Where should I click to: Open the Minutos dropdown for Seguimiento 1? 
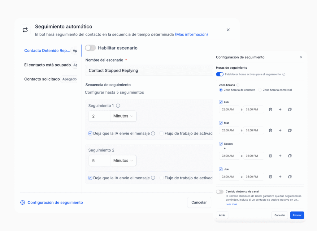click(x=123, y=116)
